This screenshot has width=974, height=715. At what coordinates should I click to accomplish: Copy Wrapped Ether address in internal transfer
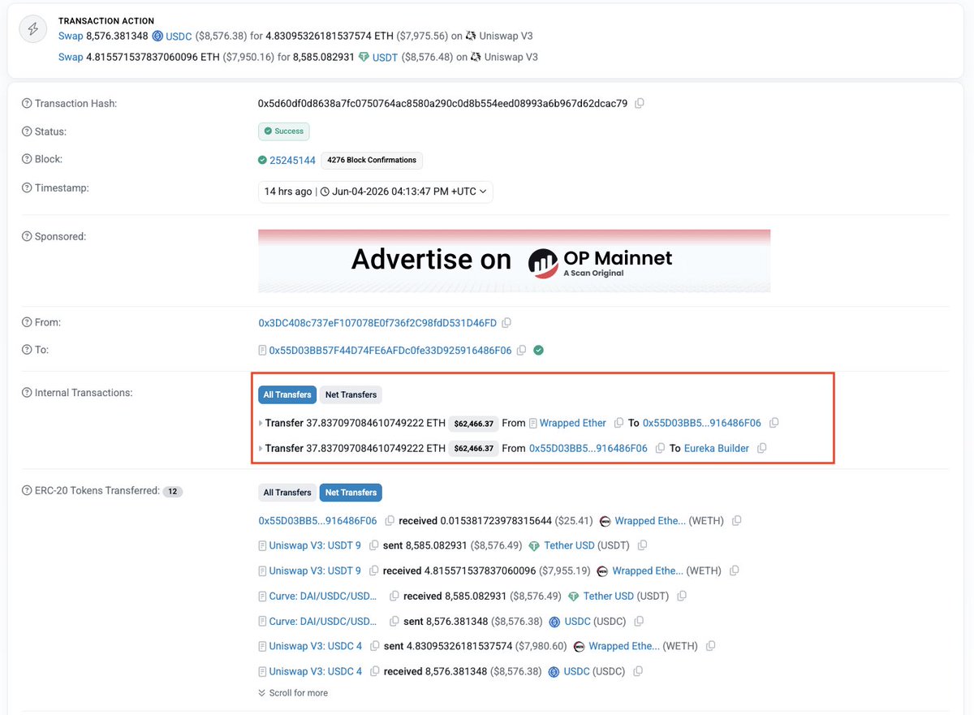pyautogui.click(x=619, y=424)
